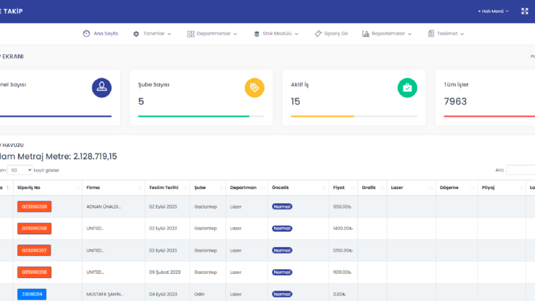Viewport: 535px width, 301px height.
Task: Click the Odin branch cell
Action: (199, 294)
